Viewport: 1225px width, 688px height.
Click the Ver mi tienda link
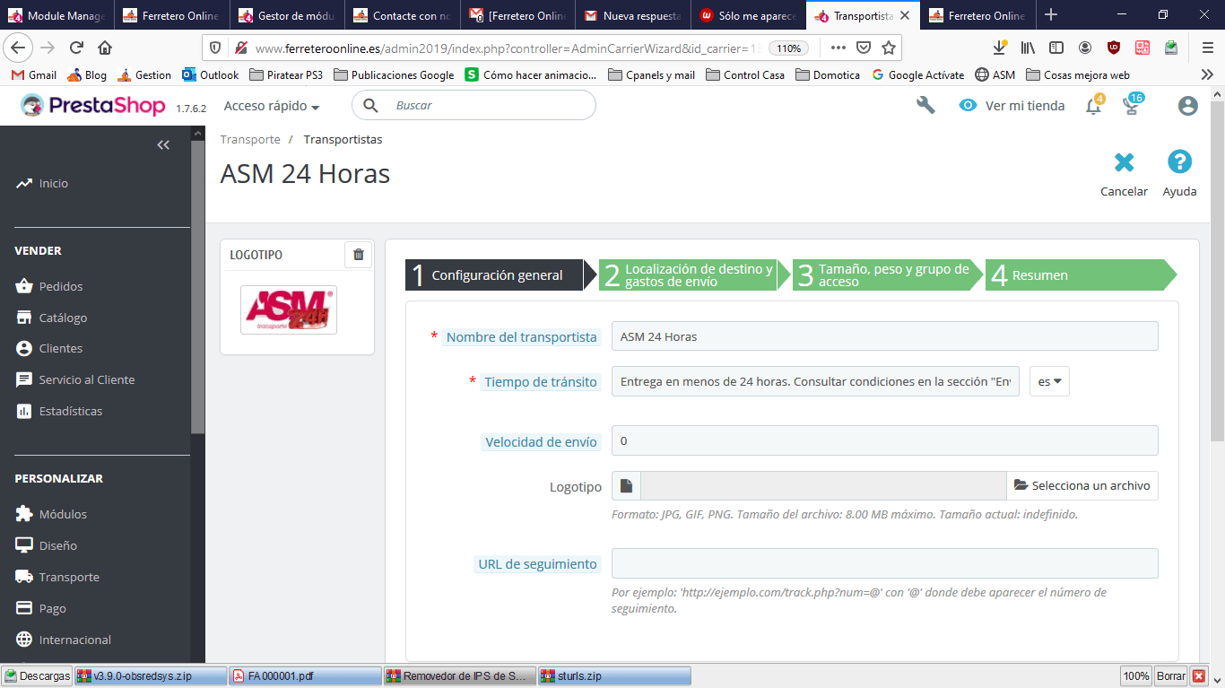pos(1012,106)
